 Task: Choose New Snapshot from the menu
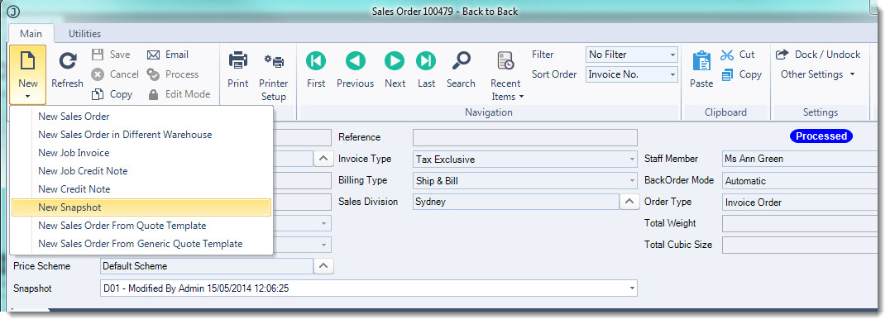[141, 207]
